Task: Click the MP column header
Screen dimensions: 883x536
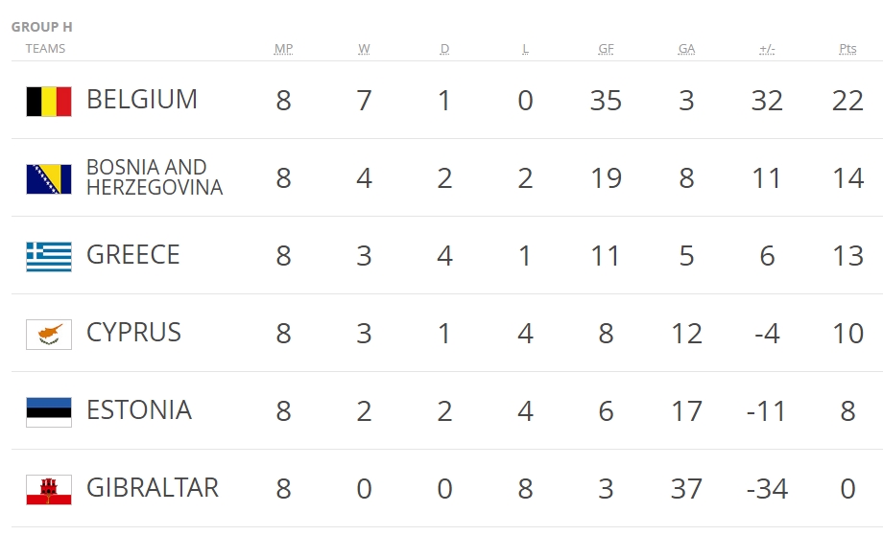Action: 283,49
